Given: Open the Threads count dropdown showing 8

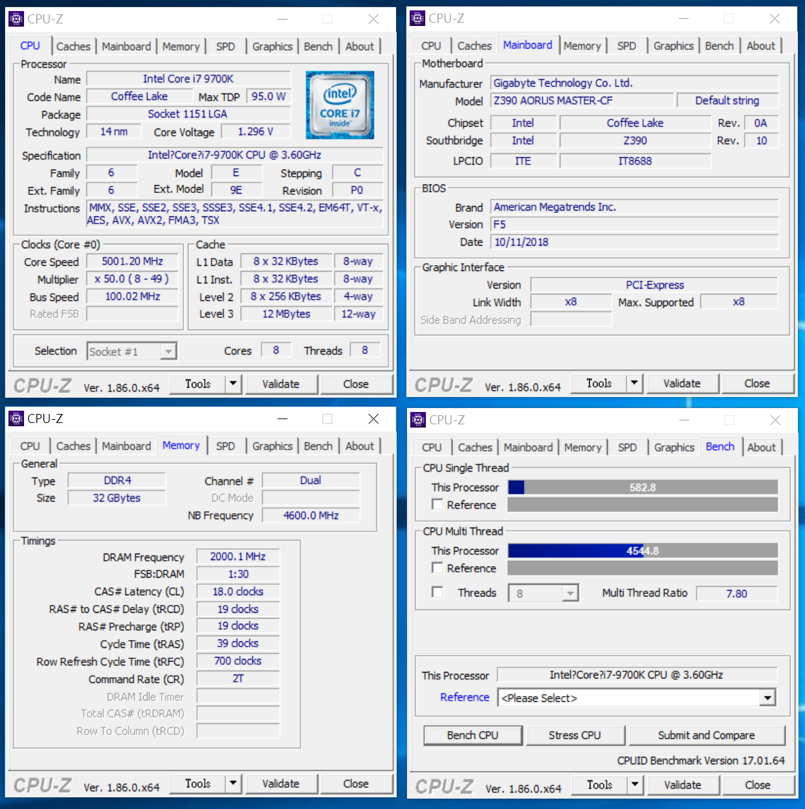Looking at the screenshot, I should (x=568, y=593).
